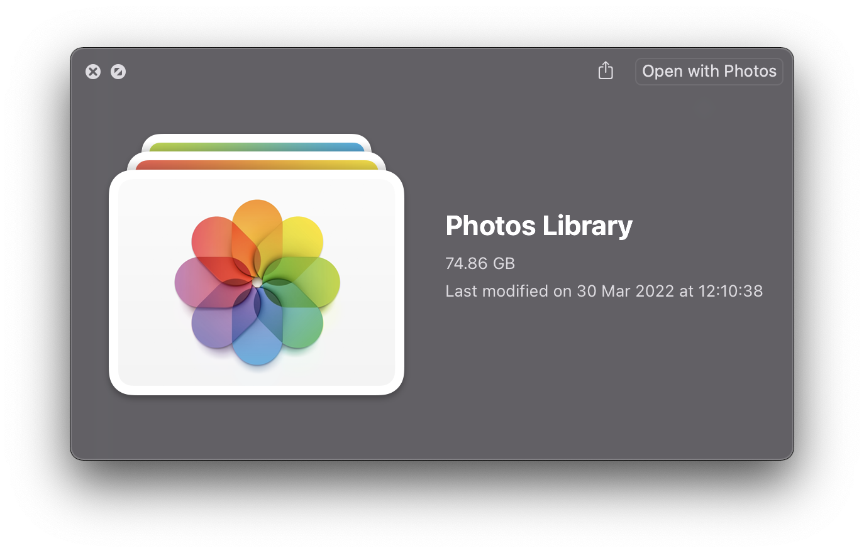Open the Share menu icon

tap(606, 70)
